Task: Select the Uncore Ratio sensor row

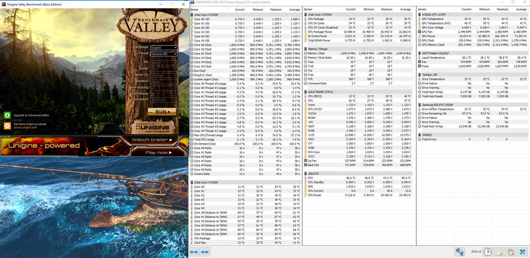Action: tap(246, 174)
